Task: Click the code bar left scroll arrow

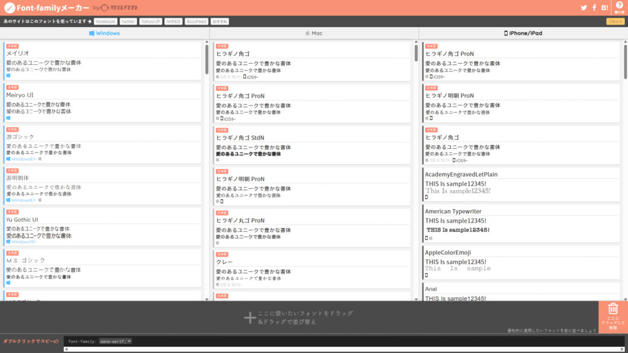Action: coord(66,349)
